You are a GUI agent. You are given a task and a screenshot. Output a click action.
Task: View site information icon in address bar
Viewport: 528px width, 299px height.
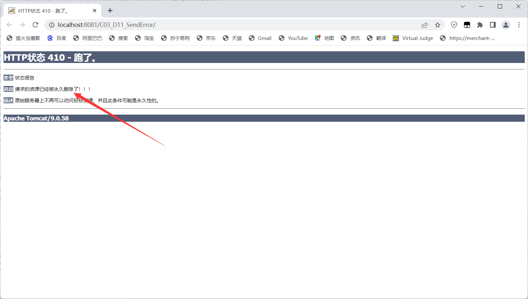pyautogui.click(x=51, y=25)
